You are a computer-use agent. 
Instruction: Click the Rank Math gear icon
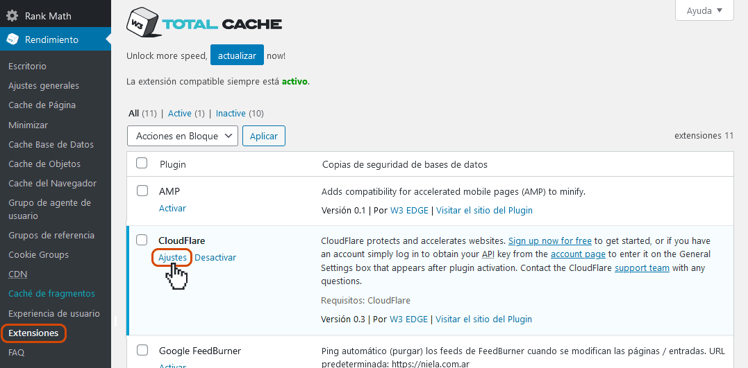(13, 16)
